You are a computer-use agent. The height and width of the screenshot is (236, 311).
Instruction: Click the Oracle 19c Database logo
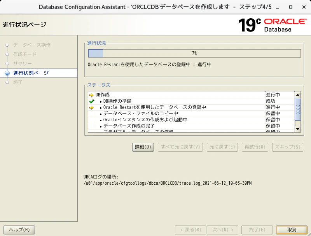click(x=273, y=25)
